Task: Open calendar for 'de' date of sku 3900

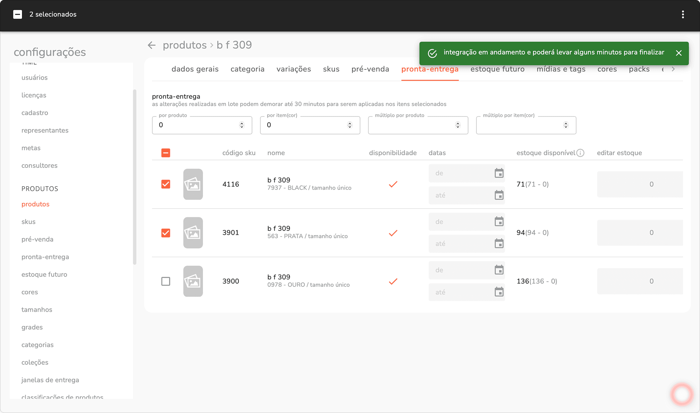Action: tap(499, 270)
